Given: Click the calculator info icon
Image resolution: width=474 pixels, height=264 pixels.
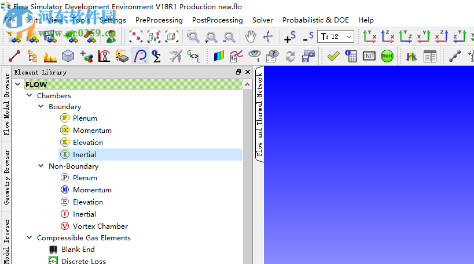Looking at the screenshot, I should tap(351, 56).
